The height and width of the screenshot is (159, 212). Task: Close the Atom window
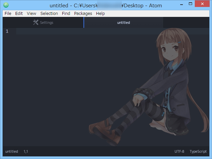click(x=202, y=4)
